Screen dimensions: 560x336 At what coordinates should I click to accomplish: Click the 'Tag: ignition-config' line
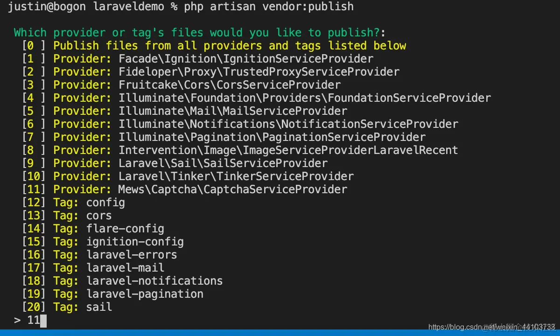coord(103,242)
